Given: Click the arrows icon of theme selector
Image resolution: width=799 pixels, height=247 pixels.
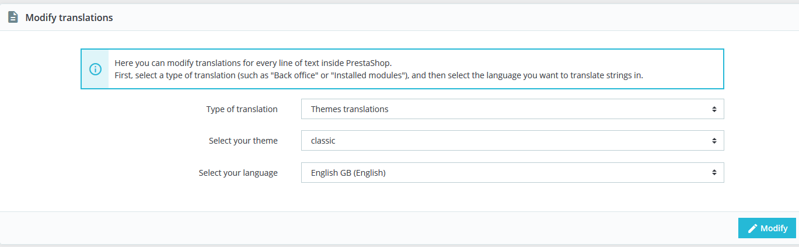Looking at the screenshot, I should click(714, 141).
